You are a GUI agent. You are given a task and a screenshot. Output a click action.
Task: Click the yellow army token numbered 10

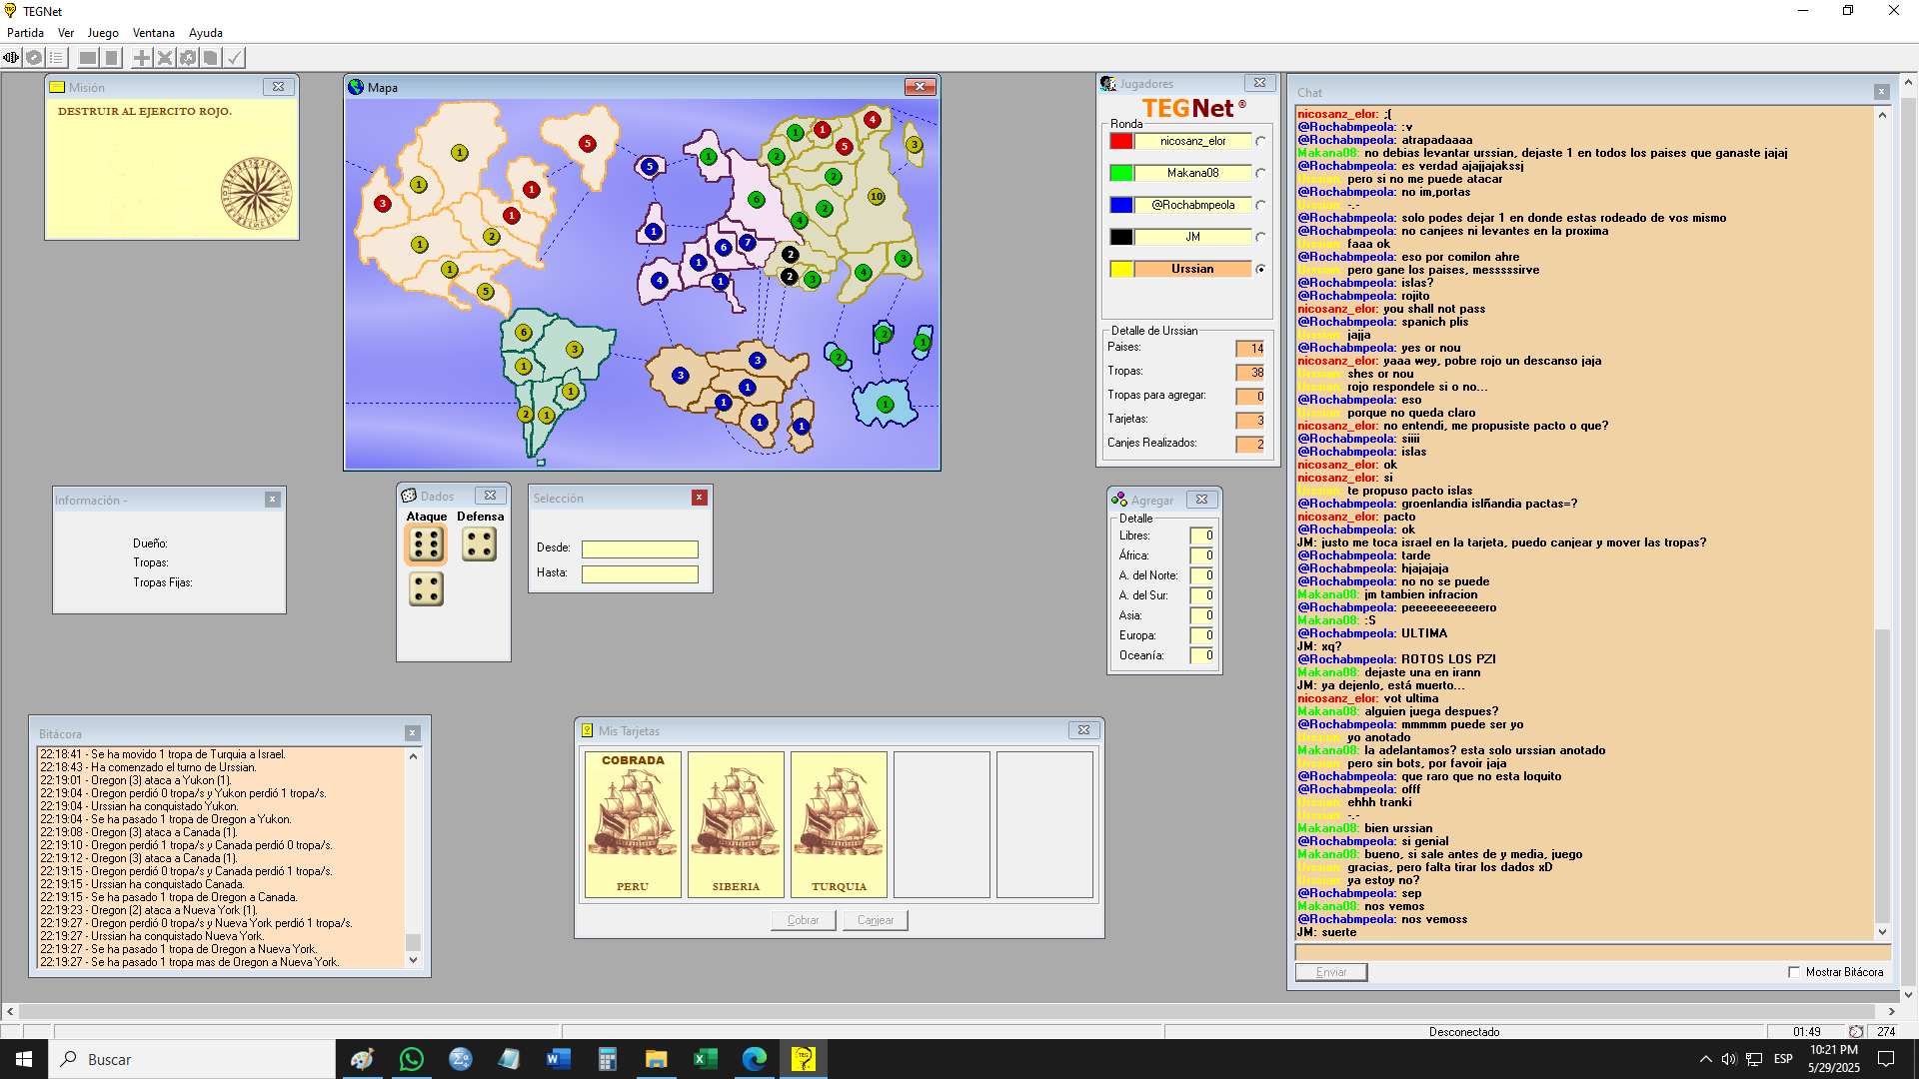click(877, 197)
